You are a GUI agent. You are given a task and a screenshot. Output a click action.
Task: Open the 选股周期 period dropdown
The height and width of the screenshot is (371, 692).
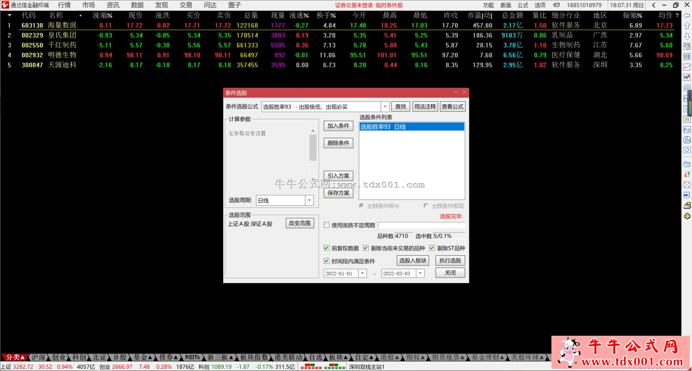[x=309, y=200]
